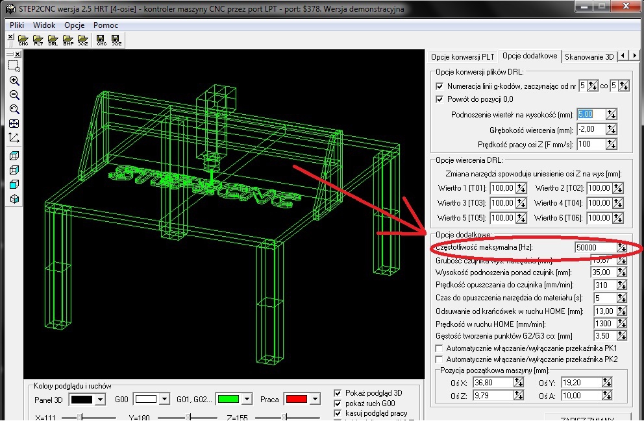
Task: Open an XYZ file from toolbar
Action: tap(83, 40)
